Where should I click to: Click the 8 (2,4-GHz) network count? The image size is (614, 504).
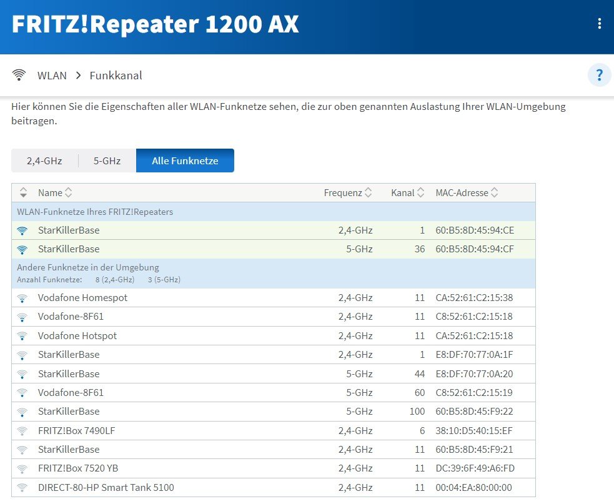coord(115,280)
